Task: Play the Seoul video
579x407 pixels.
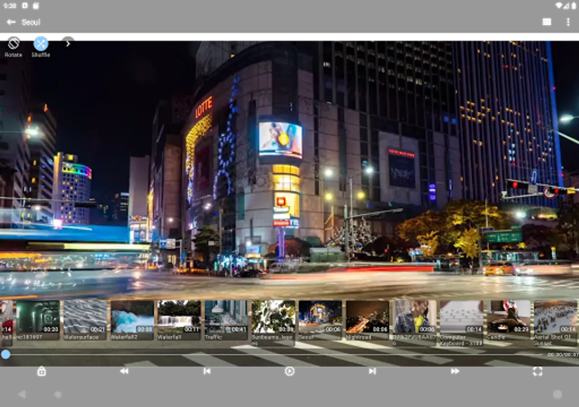Action: point(289,371)
